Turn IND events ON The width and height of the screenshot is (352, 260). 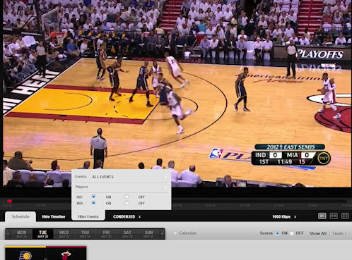pyautogui.click(x=93, y=197)
